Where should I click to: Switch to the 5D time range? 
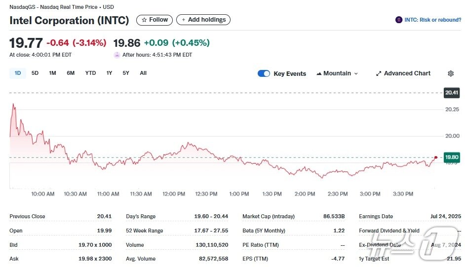coord(35,73)
